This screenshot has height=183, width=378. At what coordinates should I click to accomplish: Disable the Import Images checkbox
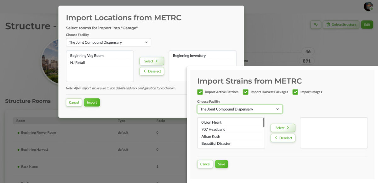click(x=295, y=92)
